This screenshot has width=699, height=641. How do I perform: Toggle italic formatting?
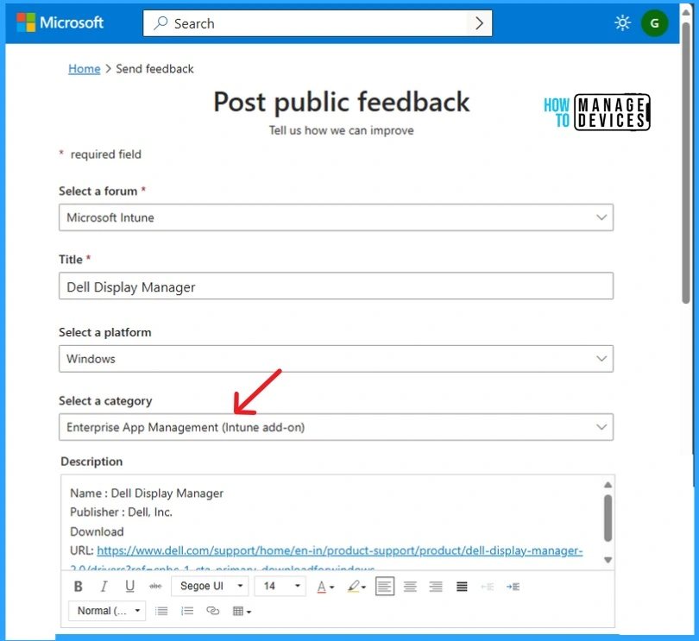104,586
